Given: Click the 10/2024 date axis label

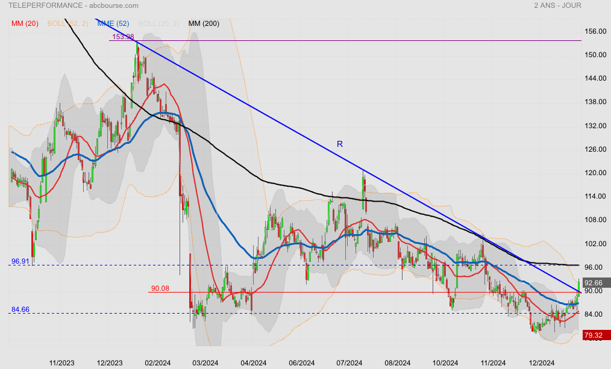Looking at the screenshot, I should click(x=445, y=363).
